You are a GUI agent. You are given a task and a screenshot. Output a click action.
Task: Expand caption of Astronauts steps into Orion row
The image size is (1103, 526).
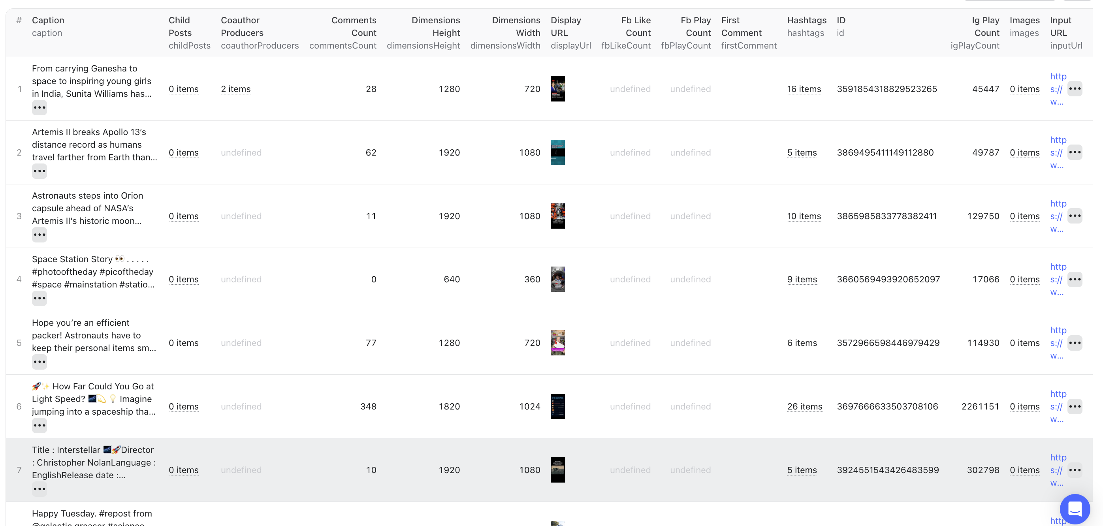(40, 235)
